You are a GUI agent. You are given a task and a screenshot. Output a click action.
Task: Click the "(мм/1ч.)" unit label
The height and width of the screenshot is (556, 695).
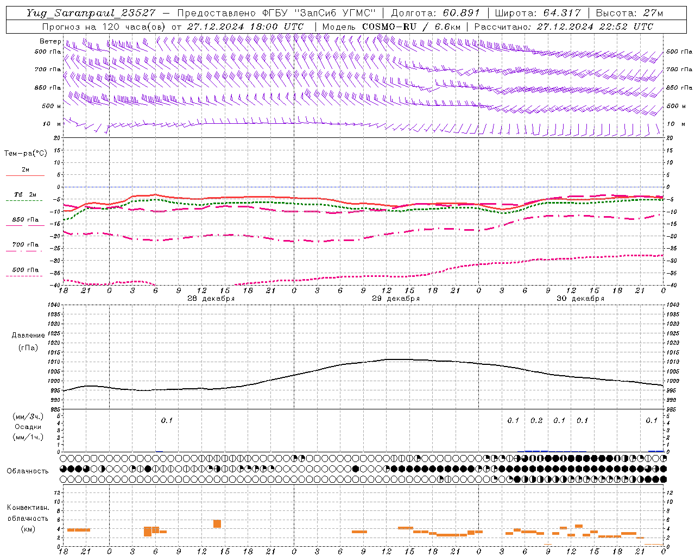coord(28,437)
